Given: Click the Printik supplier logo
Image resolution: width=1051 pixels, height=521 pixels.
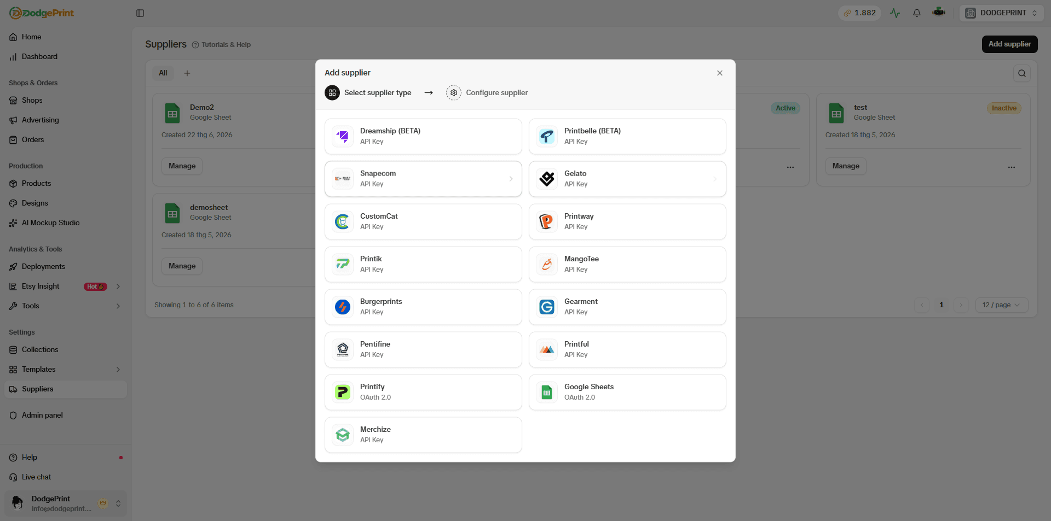Looking at the screenshot, I should pos(343,264).
